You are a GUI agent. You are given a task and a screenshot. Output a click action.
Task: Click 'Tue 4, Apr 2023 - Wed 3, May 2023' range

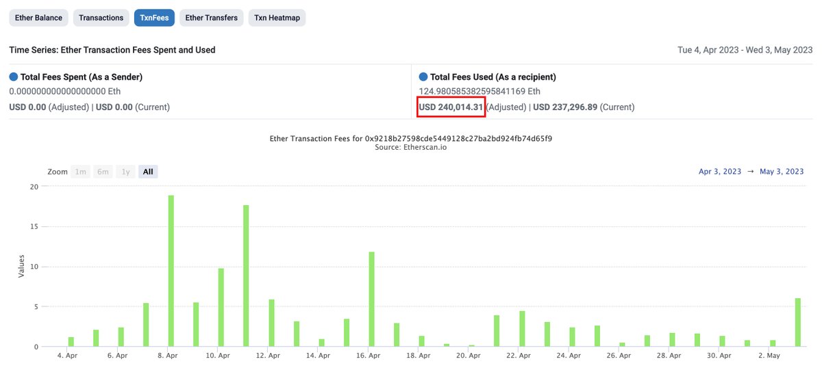(744, 50)
